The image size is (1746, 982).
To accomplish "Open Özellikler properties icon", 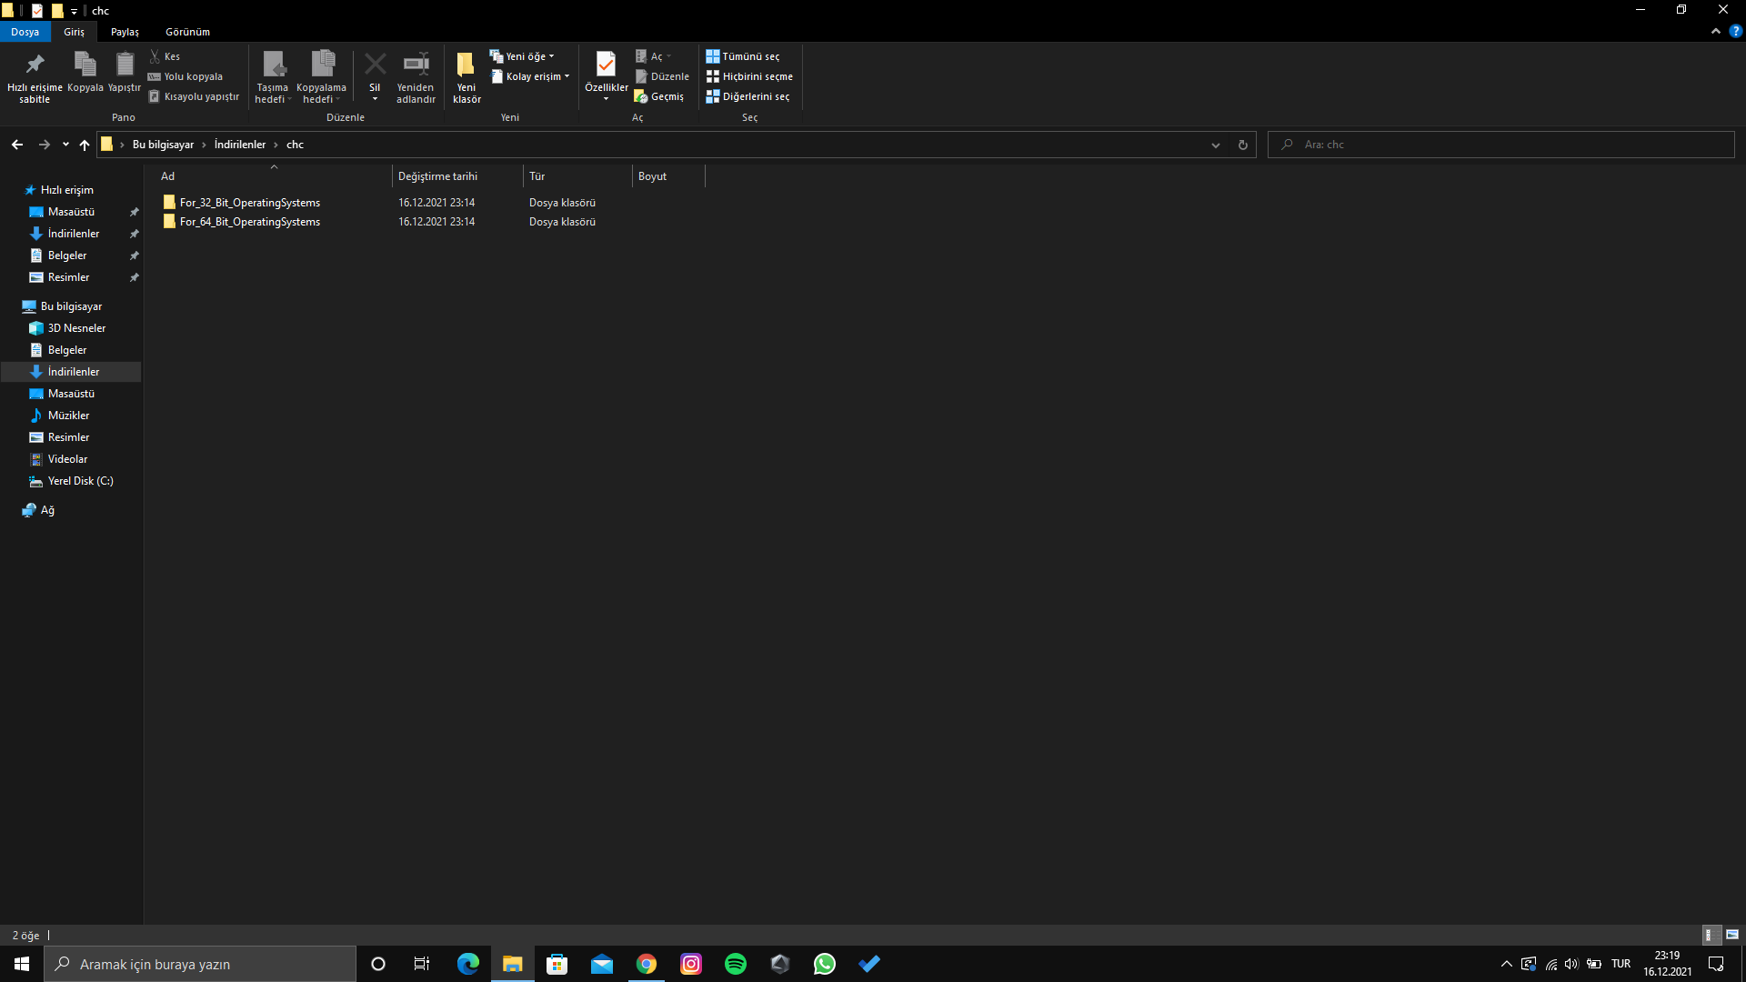I will pos(606,65).
